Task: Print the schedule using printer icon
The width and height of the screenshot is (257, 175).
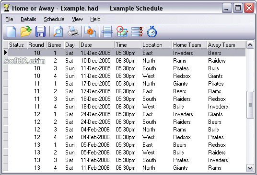Action: tap(73, 32)
